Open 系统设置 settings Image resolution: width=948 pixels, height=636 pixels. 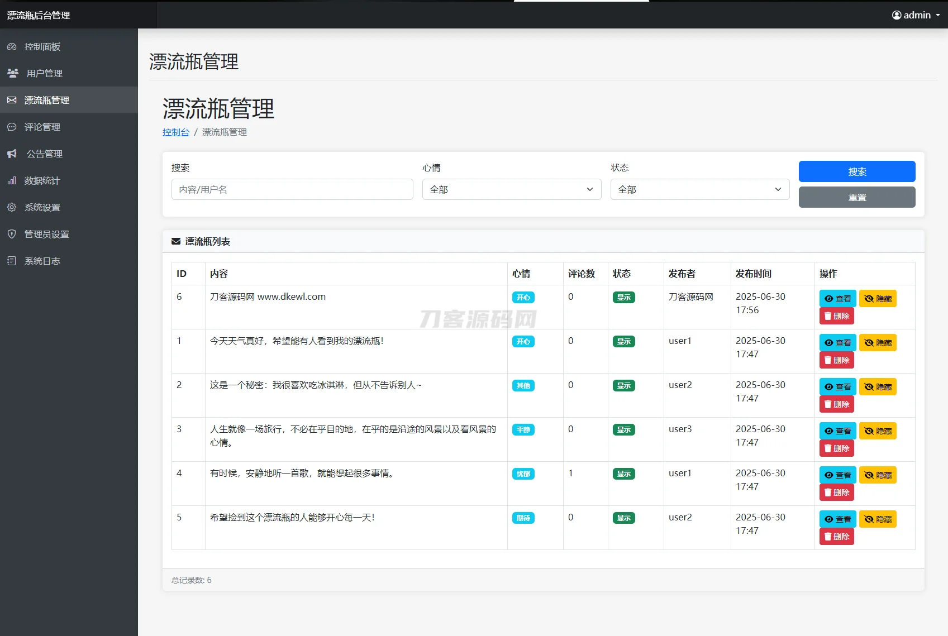tap(45, 207)
